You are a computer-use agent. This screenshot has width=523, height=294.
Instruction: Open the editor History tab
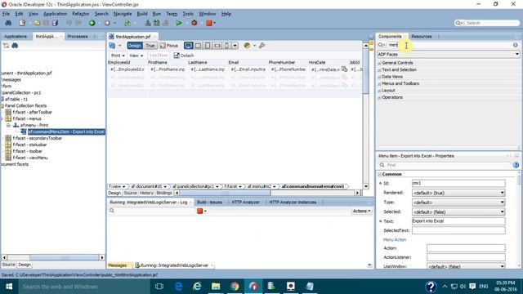coord(146,193)
